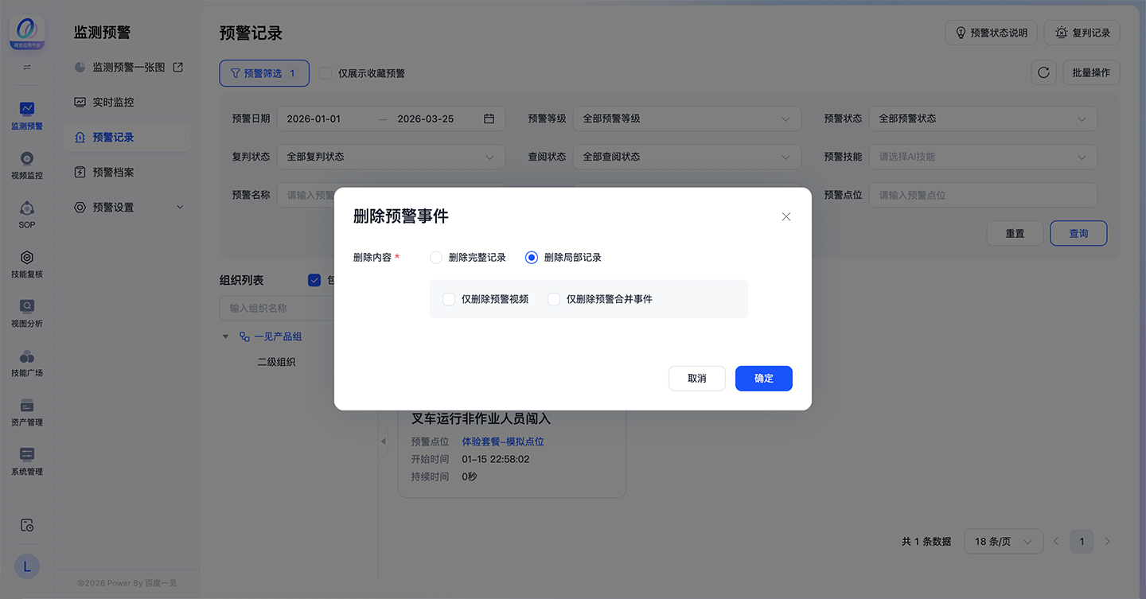Select the 二级组织 tree item
1146x599 pixels.
point(276,362)
